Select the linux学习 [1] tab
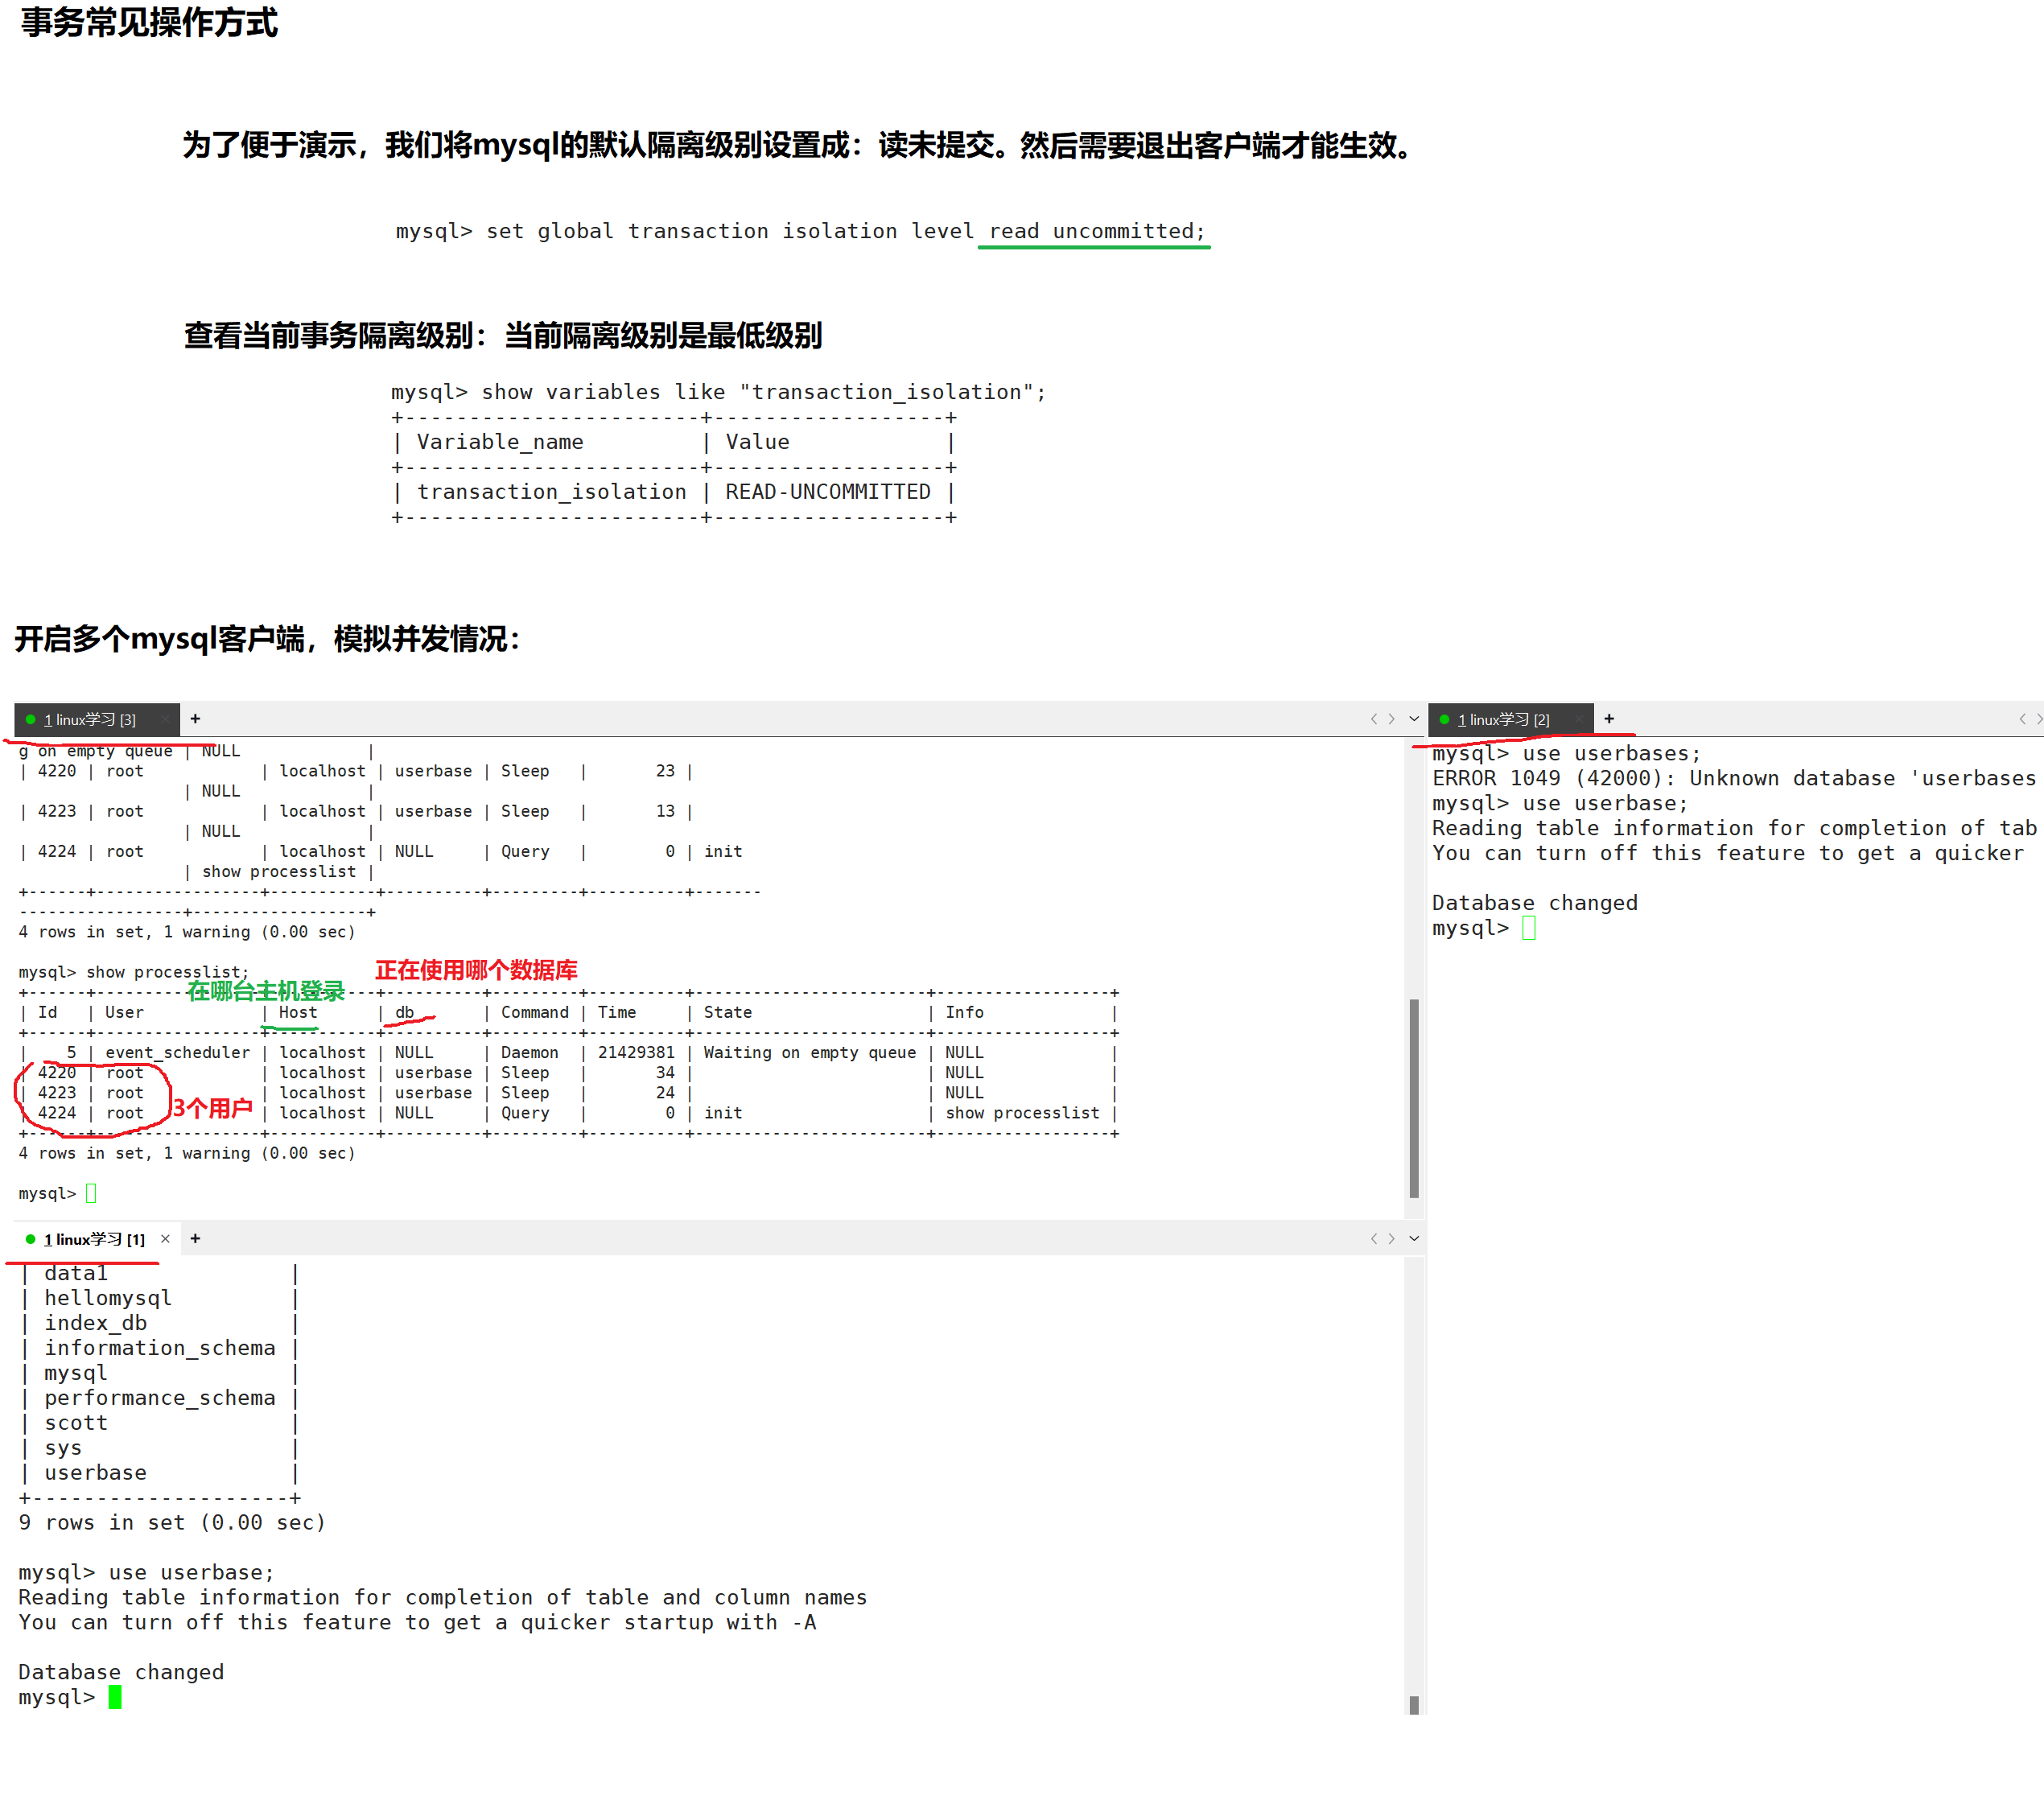 click(95, 1240)
